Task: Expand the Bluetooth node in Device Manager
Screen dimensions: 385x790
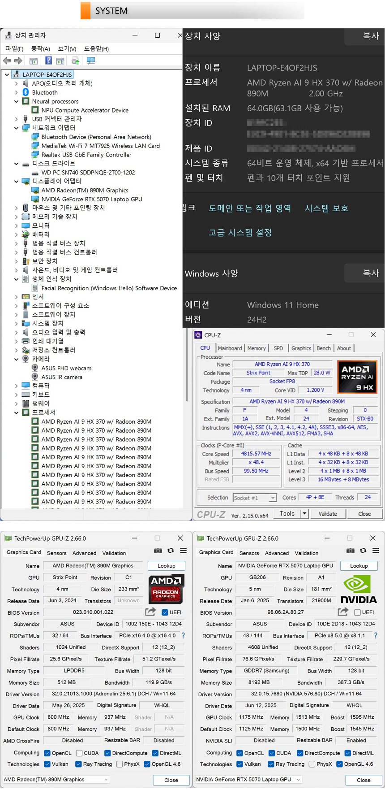Action: (17, 92)
